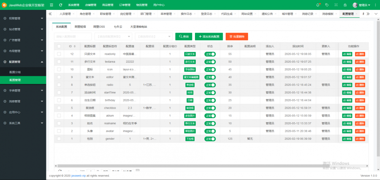This screenshot has width=380, height=180.
Task: Expand the 消息管理 sidebar menu
Action: (23, 101)
